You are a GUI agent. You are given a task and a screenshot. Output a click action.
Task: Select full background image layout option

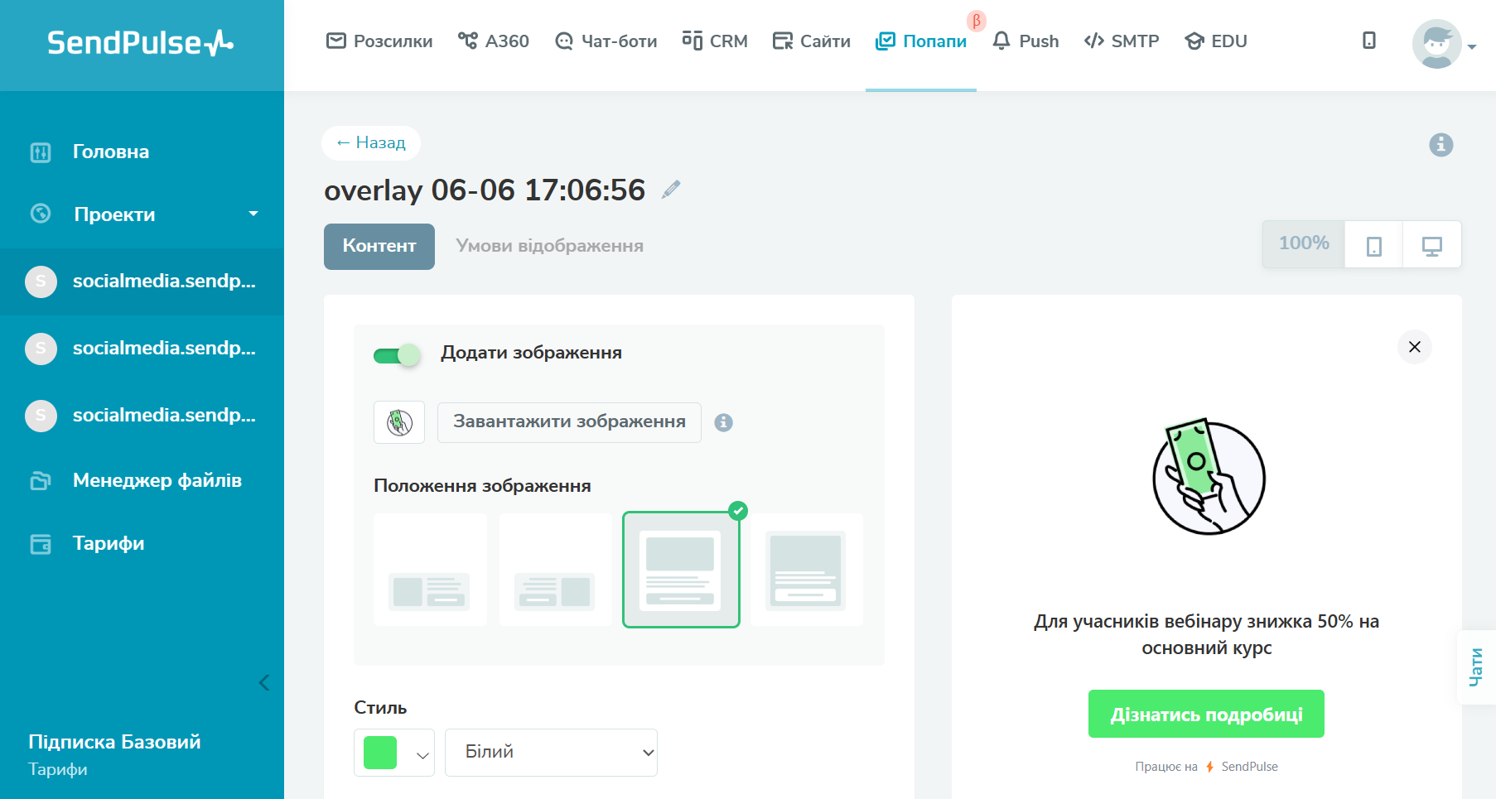coord(806,570)
